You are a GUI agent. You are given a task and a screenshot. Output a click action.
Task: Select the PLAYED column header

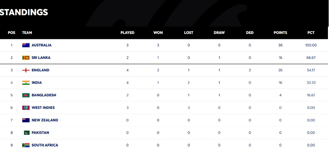coord(127,33)
